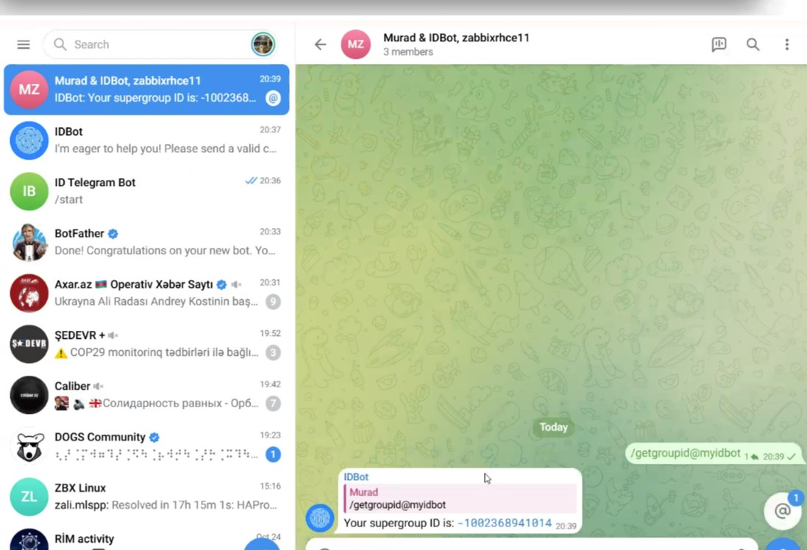This screenshot has height=550, width=807.
Task: Click the quoted Murad reply preview
Action: (461, 499)
